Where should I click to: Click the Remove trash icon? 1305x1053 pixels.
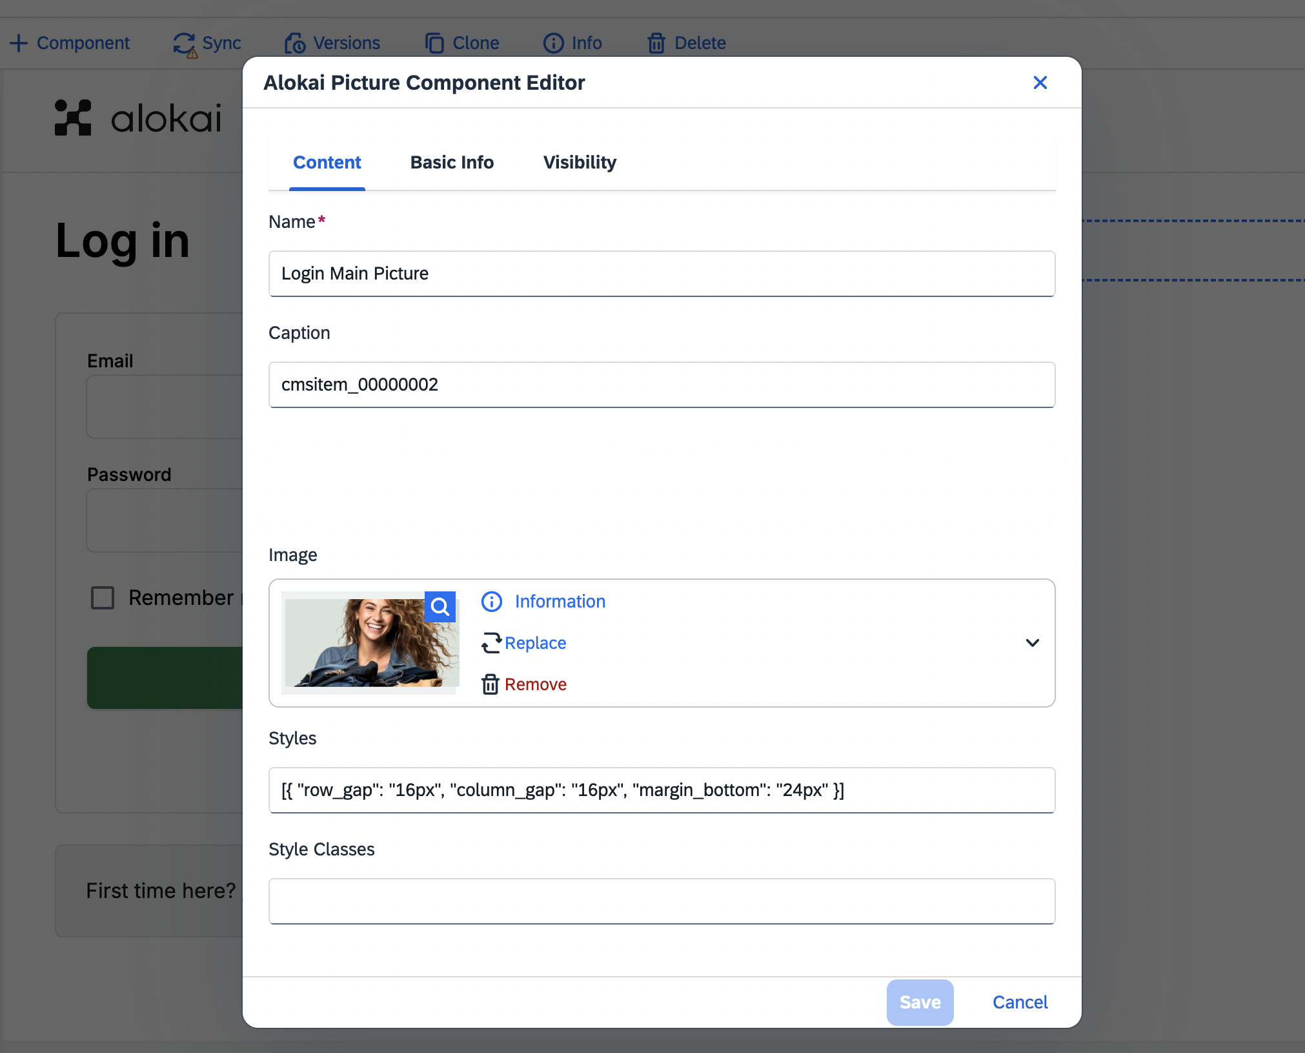click(x=491, y=684)
